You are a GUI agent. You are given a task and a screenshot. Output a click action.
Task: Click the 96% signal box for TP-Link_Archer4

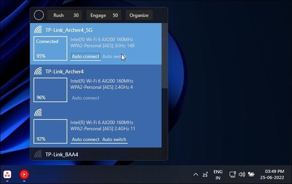click(x=50, y=90)
